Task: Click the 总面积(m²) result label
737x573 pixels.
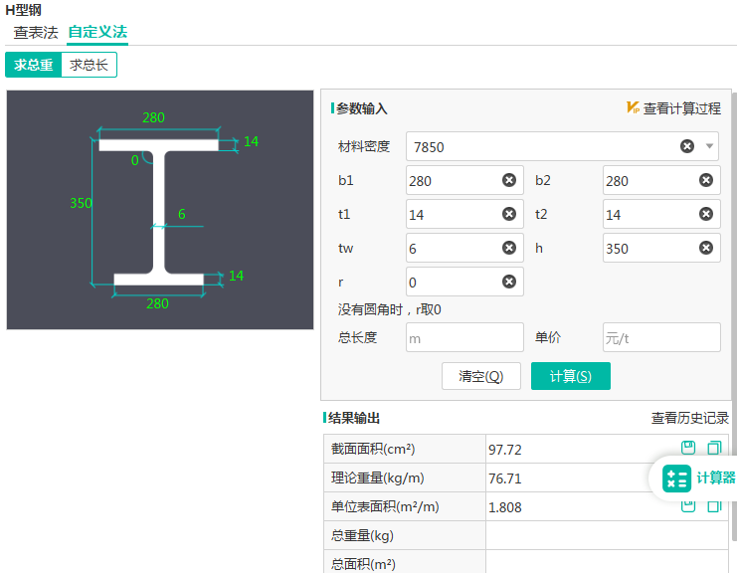Action: (x=363, y=564)
